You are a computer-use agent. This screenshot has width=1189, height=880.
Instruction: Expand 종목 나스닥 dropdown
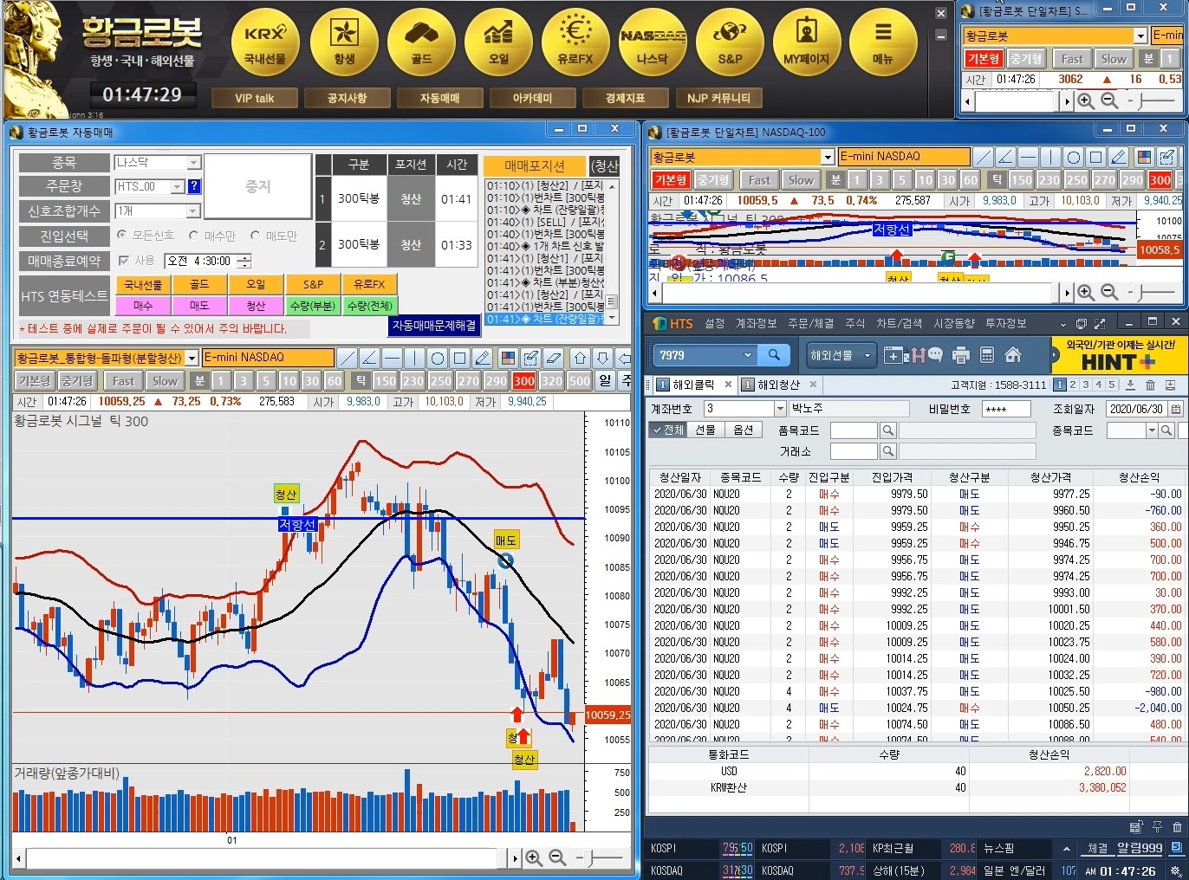click(x=194, y=162)
